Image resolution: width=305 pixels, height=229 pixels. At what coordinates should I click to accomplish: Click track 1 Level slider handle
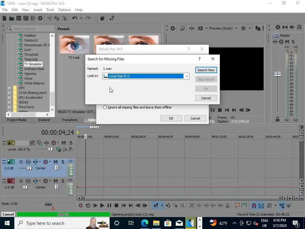point(50,149)
